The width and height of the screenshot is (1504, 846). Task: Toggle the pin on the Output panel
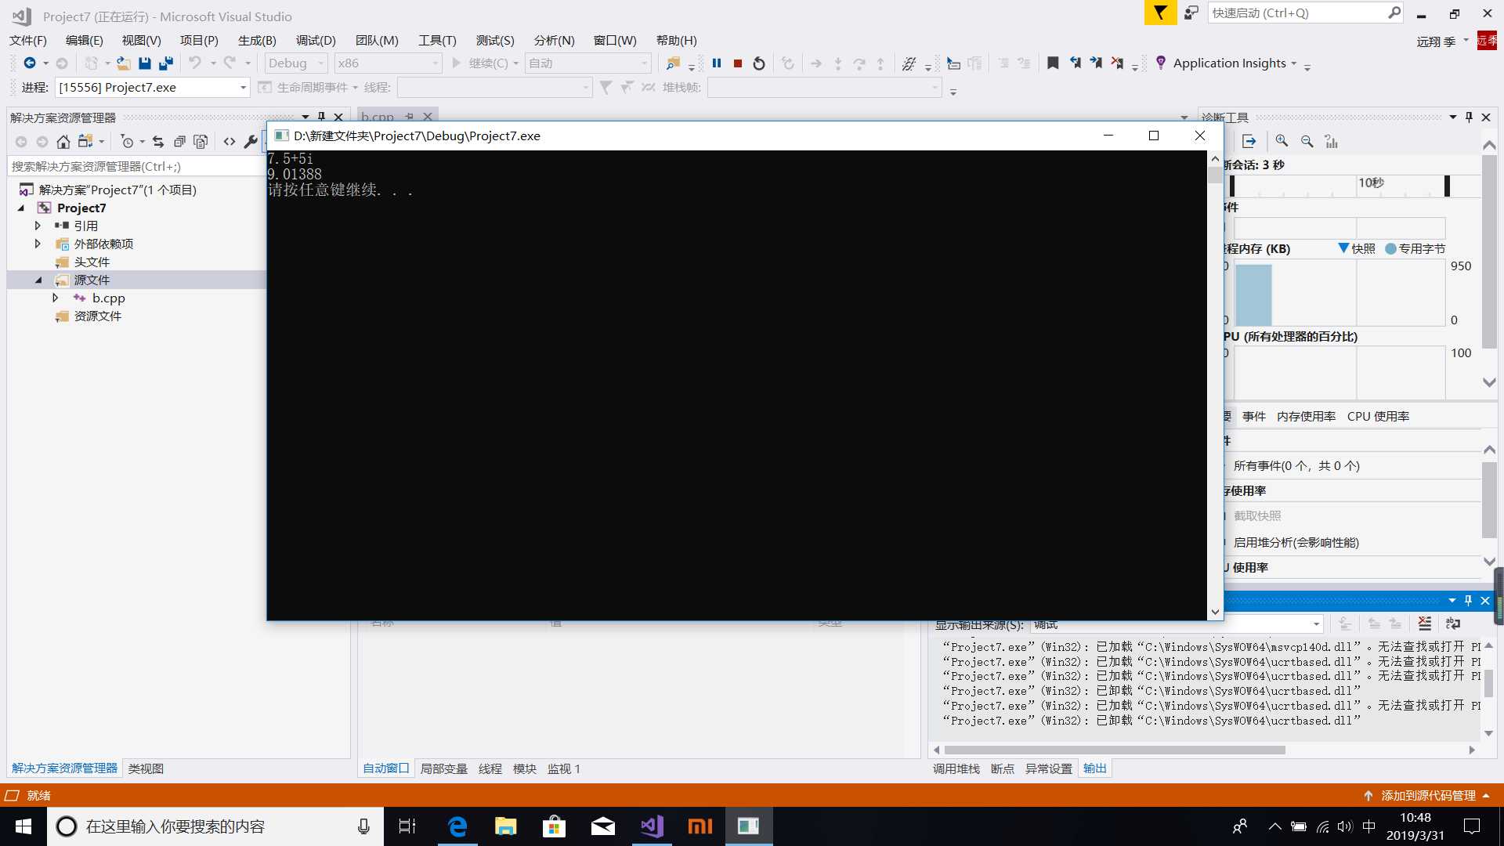coord(1468,601)
